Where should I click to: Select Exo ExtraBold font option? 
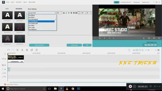(42, 21)
